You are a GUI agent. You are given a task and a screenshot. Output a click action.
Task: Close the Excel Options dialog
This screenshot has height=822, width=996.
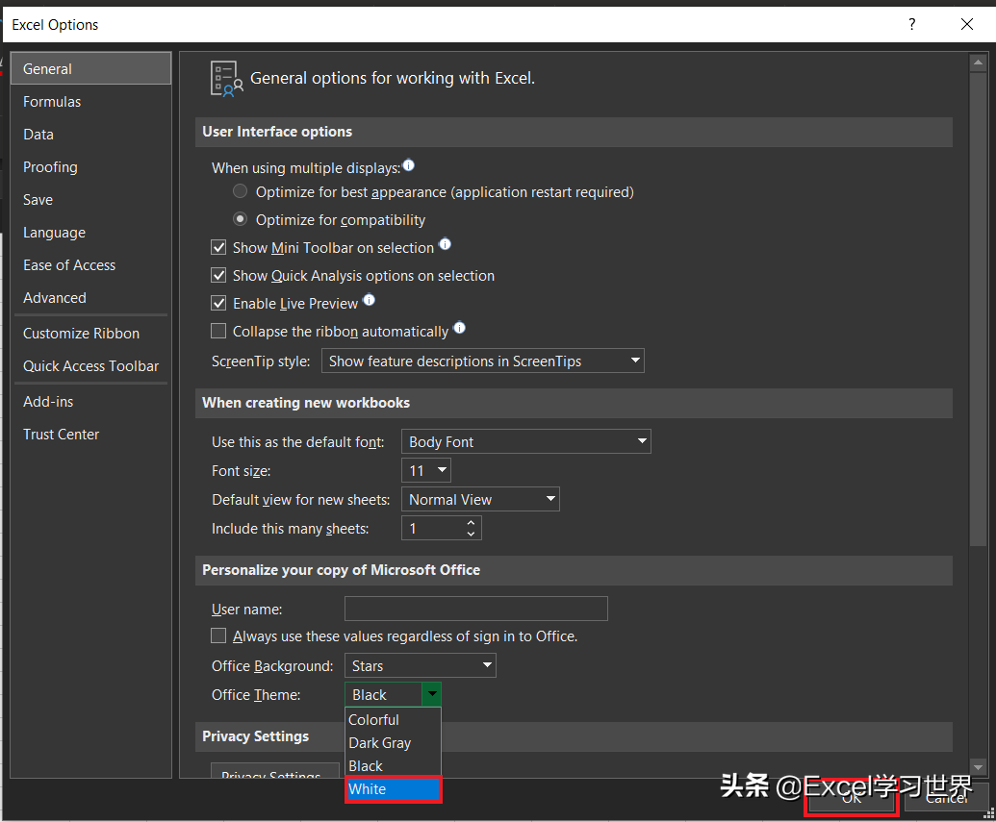[x=967, y=24]
